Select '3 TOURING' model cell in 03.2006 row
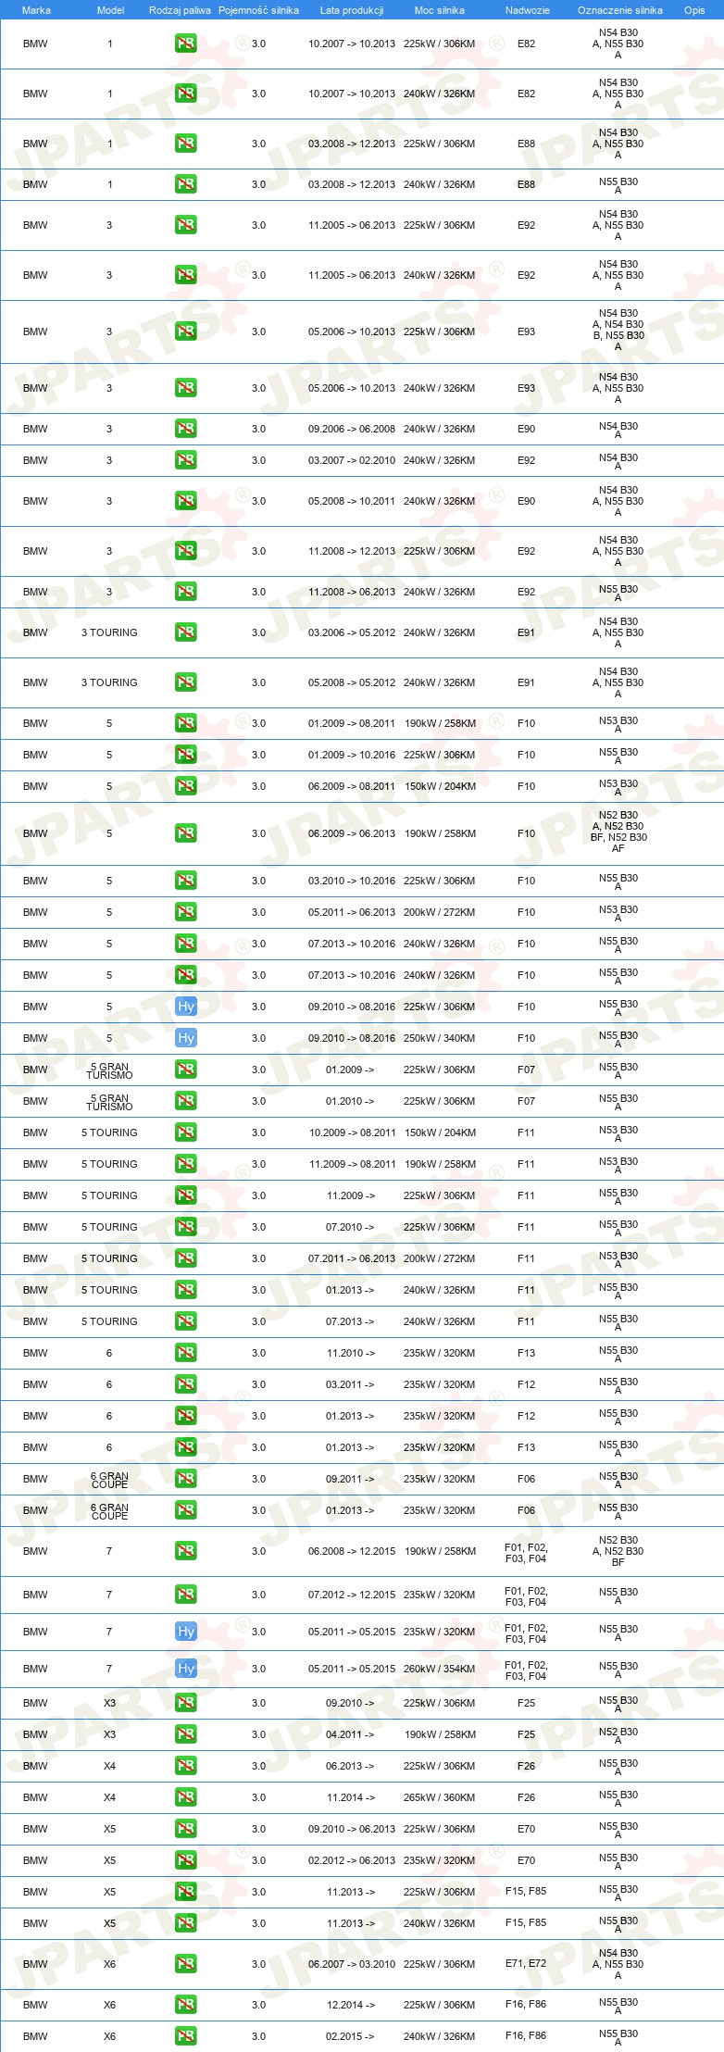Screen dimensions: 724x2052 (109, 632)
